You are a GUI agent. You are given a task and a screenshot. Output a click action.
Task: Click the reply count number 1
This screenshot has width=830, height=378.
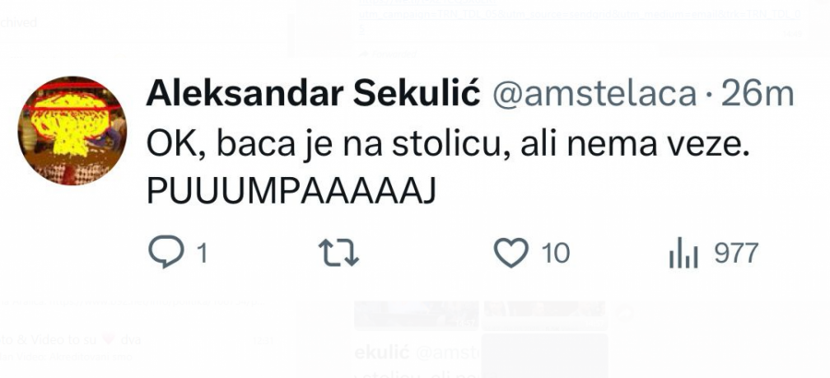tap(200, 253)
